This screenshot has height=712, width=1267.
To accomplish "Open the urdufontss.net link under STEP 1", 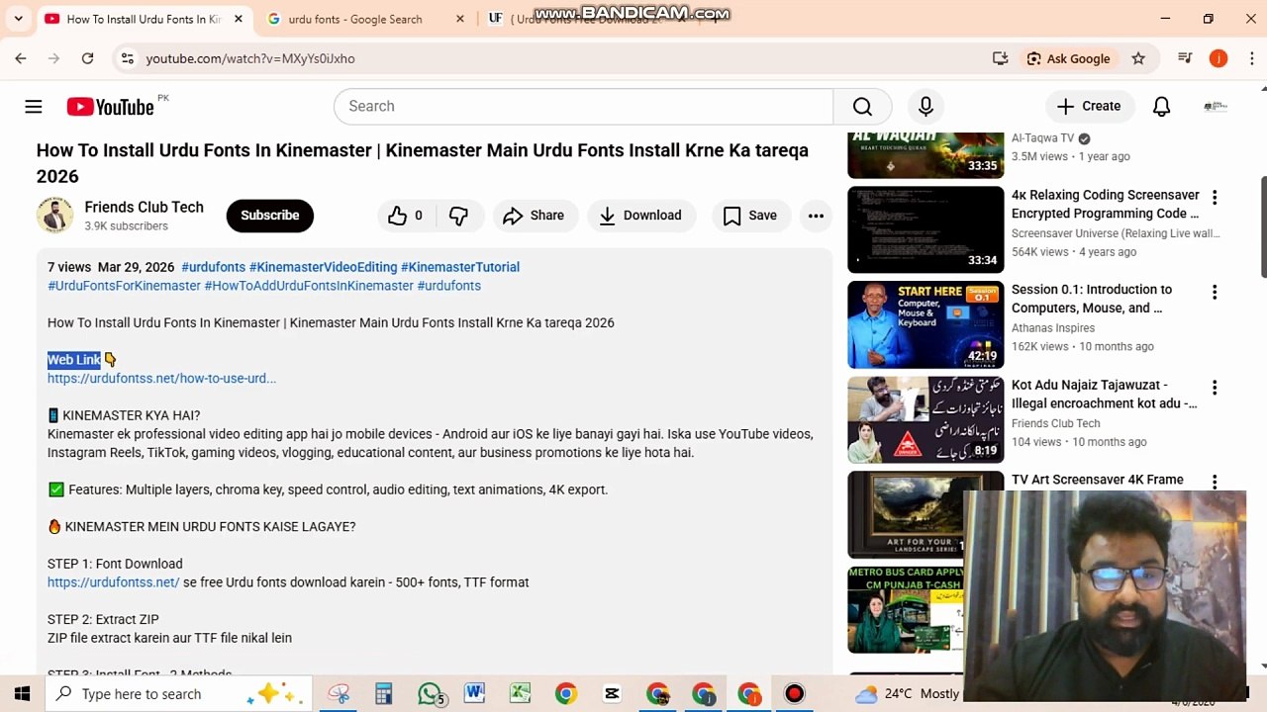I will (114, 582).
